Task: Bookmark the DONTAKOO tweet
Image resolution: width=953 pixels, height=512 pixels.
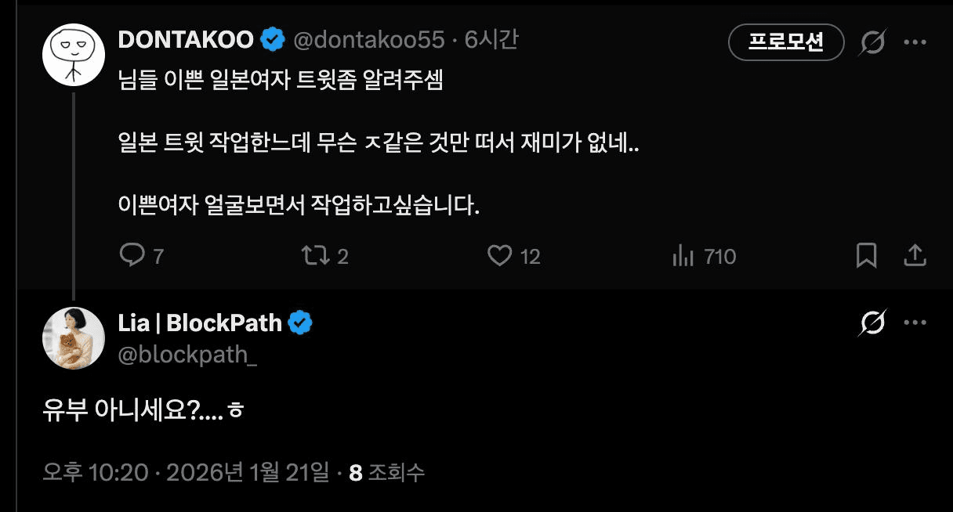Action: [866, 255]
